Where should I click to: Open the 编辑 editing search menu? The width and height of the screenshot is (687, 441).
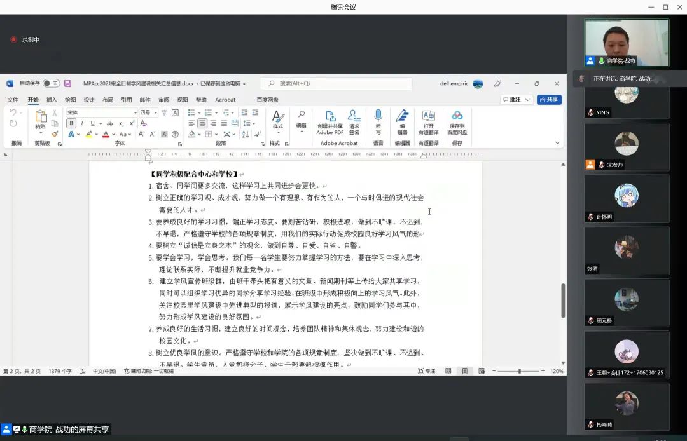(x=301, y=121)
